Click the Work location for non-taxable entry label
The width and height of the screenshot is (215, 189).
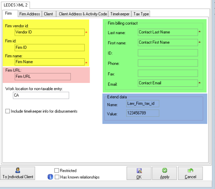tap(34, 89)
